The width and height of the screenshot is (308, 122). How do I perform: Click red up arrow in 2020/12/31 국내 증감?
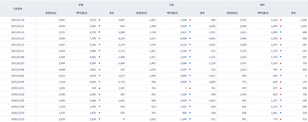190,88
